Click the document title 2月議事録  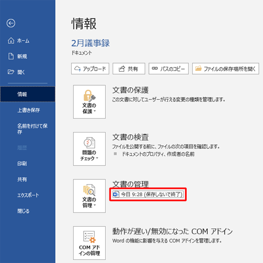click(x=90, y=43)
